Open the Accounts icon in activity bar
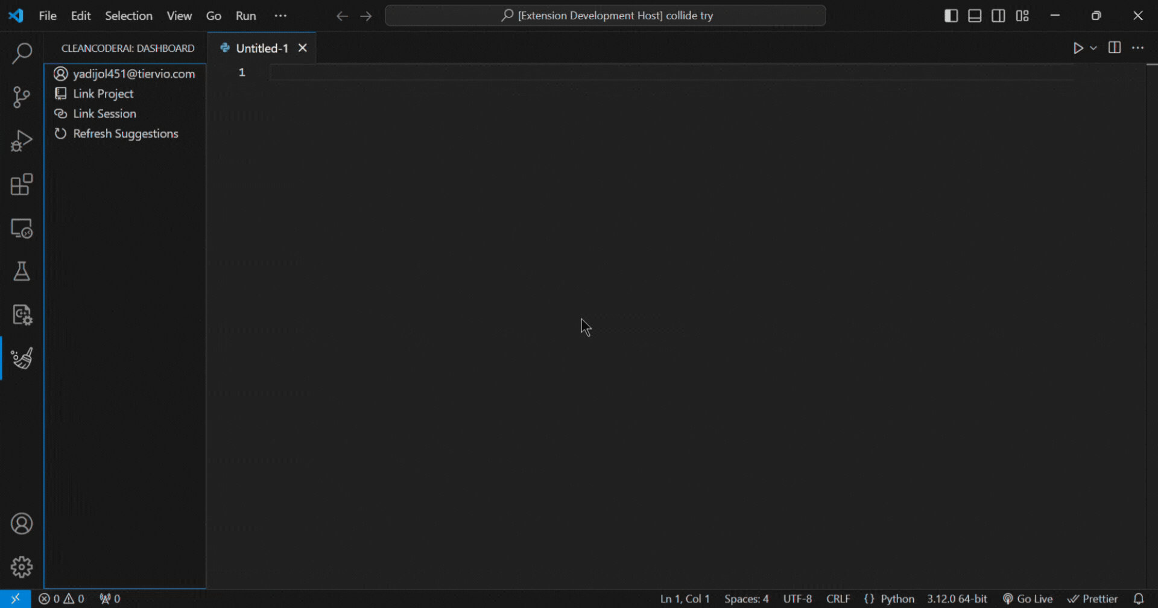 click(x=22, y=523)
